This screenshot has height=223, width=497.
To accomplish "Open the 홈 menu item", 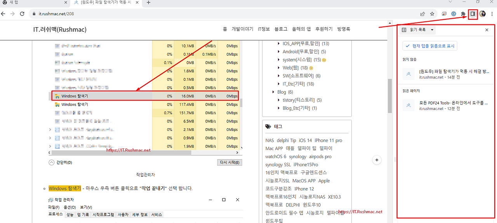I will click(x=225, y=29).
